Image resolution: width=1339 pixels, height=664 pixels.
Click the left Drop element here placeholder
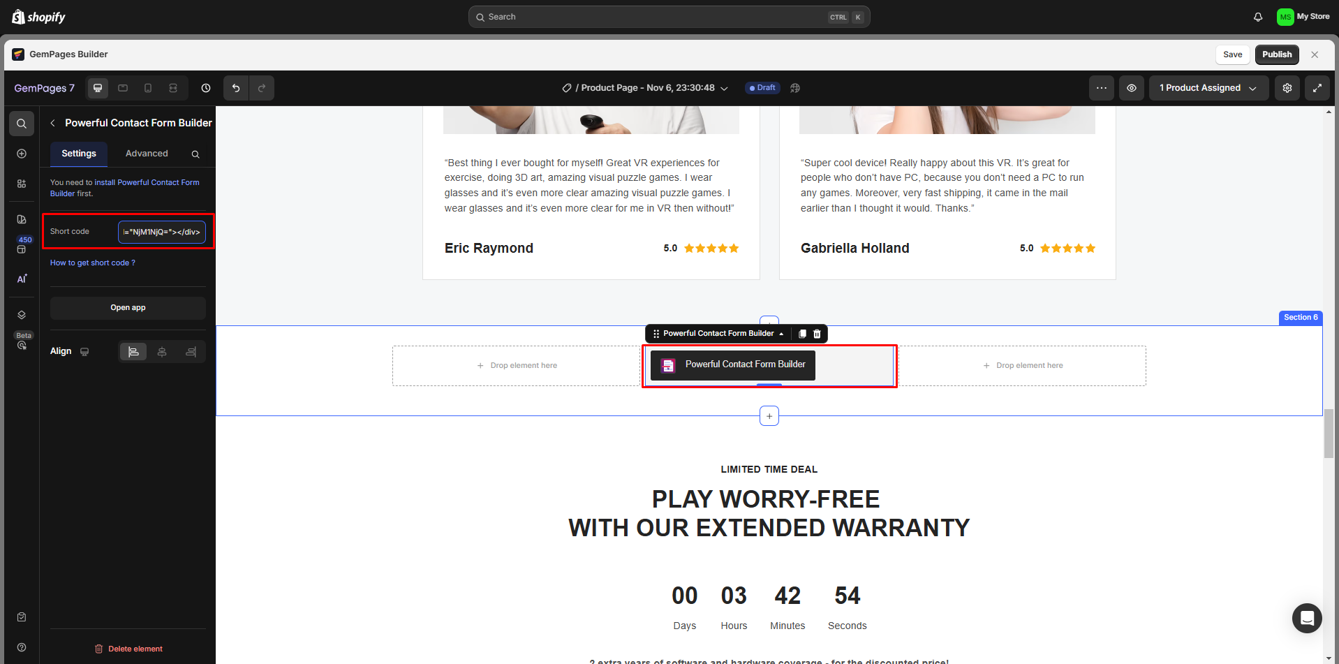517,366
